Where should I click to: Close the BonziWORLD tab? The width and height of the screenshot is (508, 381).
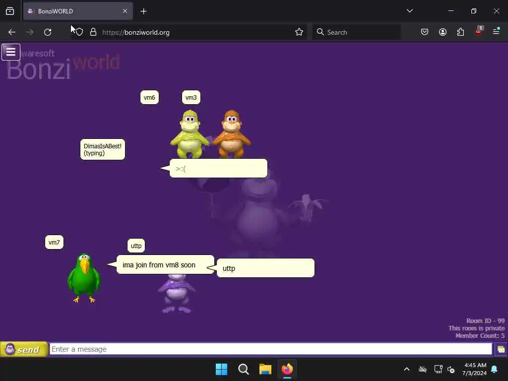tap(125, 11)
